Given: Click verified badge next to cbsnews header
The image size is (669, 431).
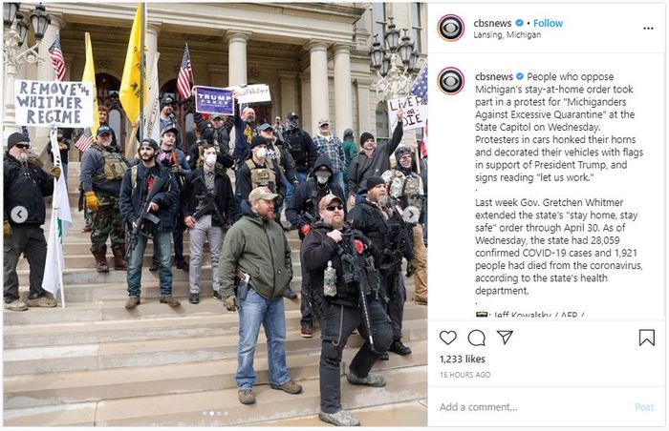Looking at the screenshot, I should pos(519,23).
